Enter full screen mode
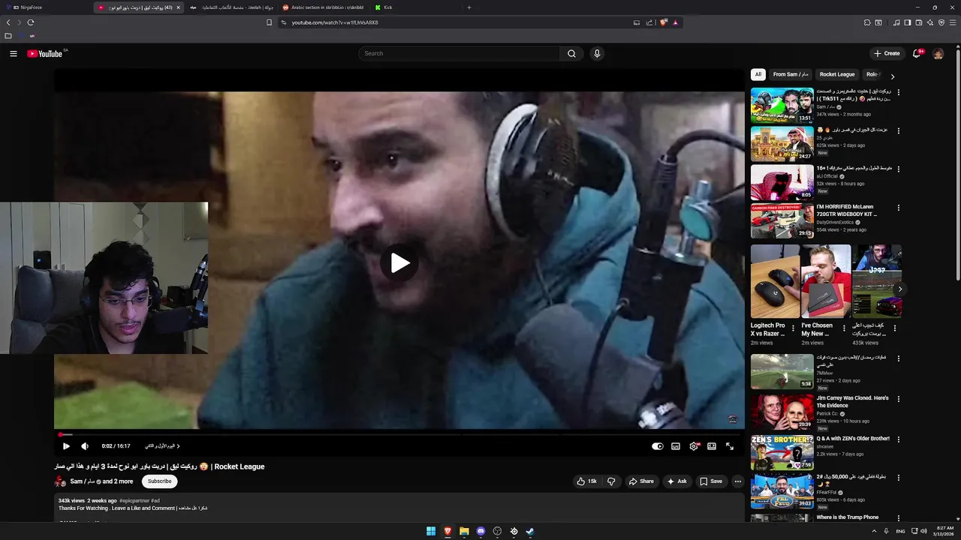 coord(730,446)
